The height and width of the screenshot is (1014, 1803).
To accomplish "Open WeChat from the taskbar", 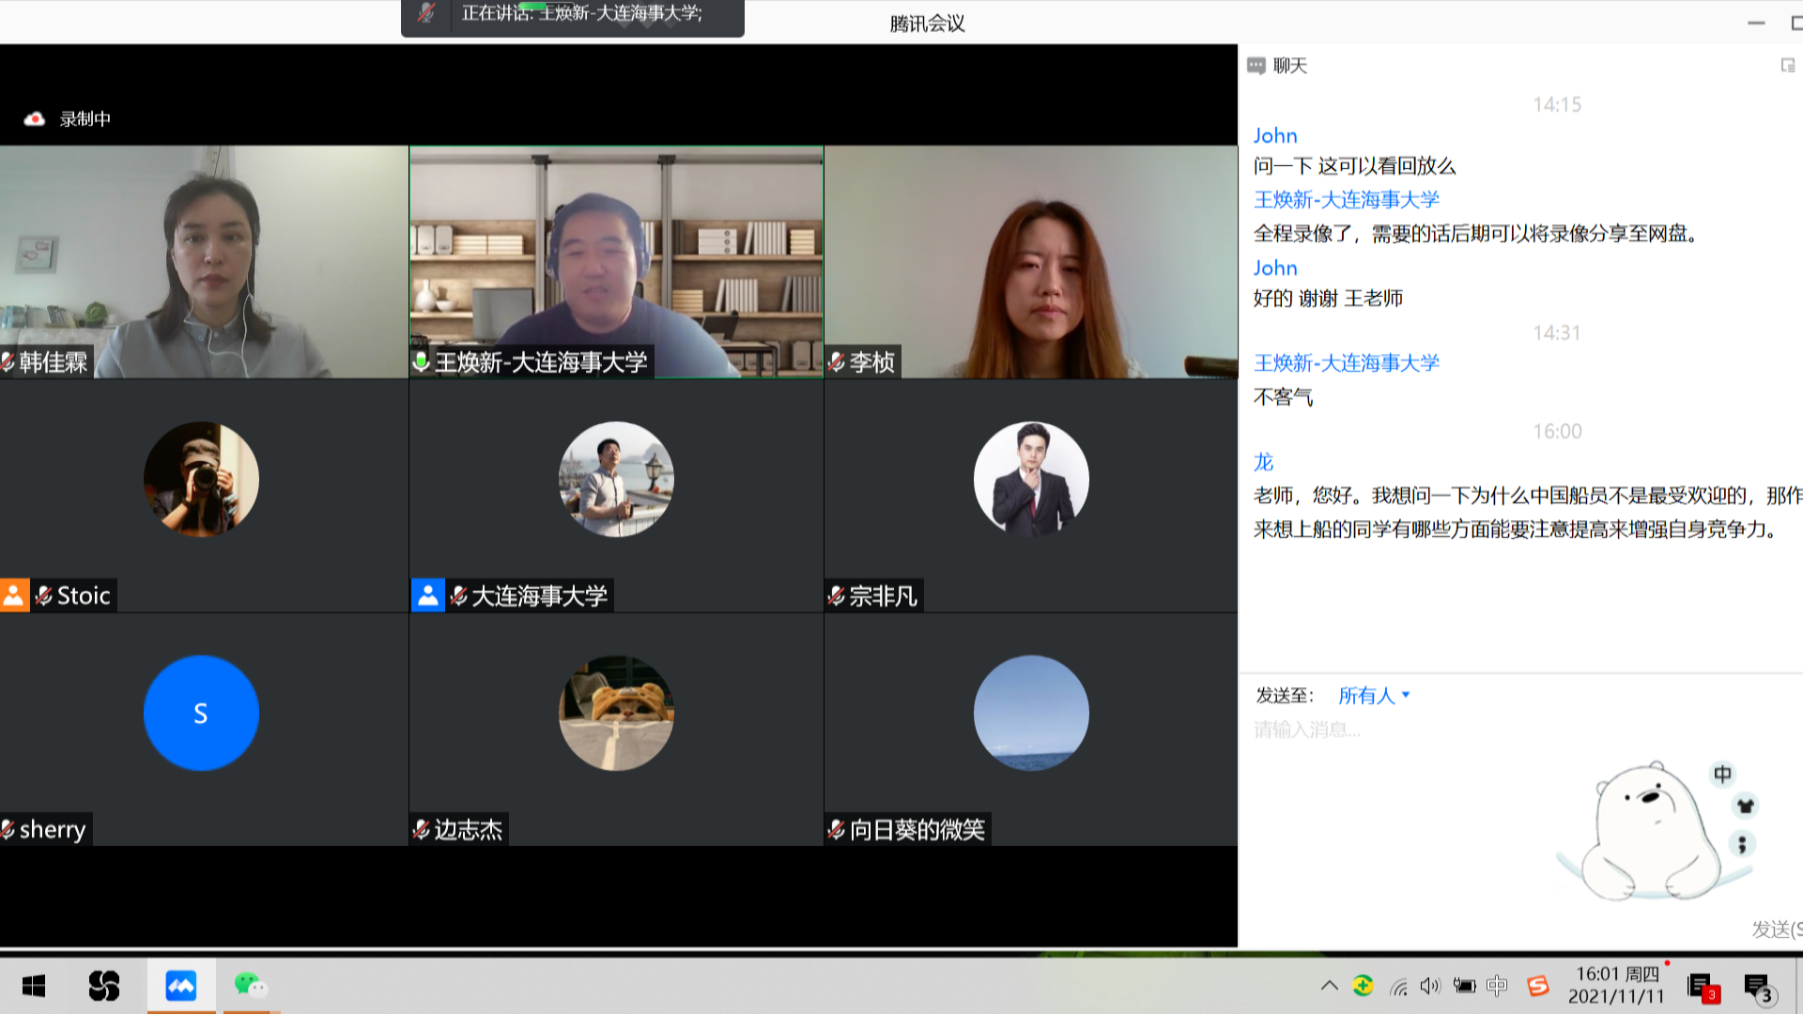I will coord(250,986).
